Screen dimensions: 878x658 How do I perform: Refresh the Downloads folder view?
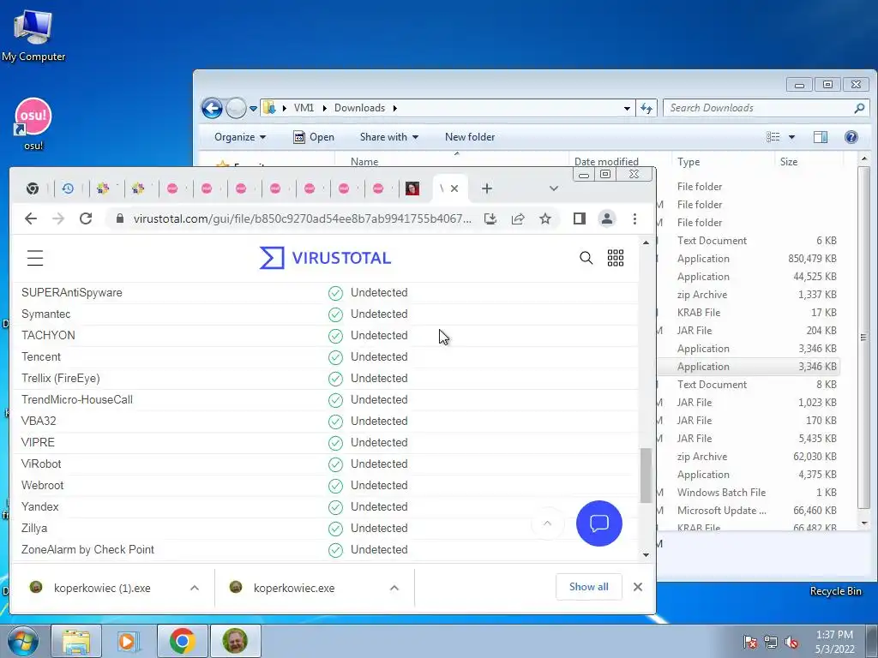(646, 109)
